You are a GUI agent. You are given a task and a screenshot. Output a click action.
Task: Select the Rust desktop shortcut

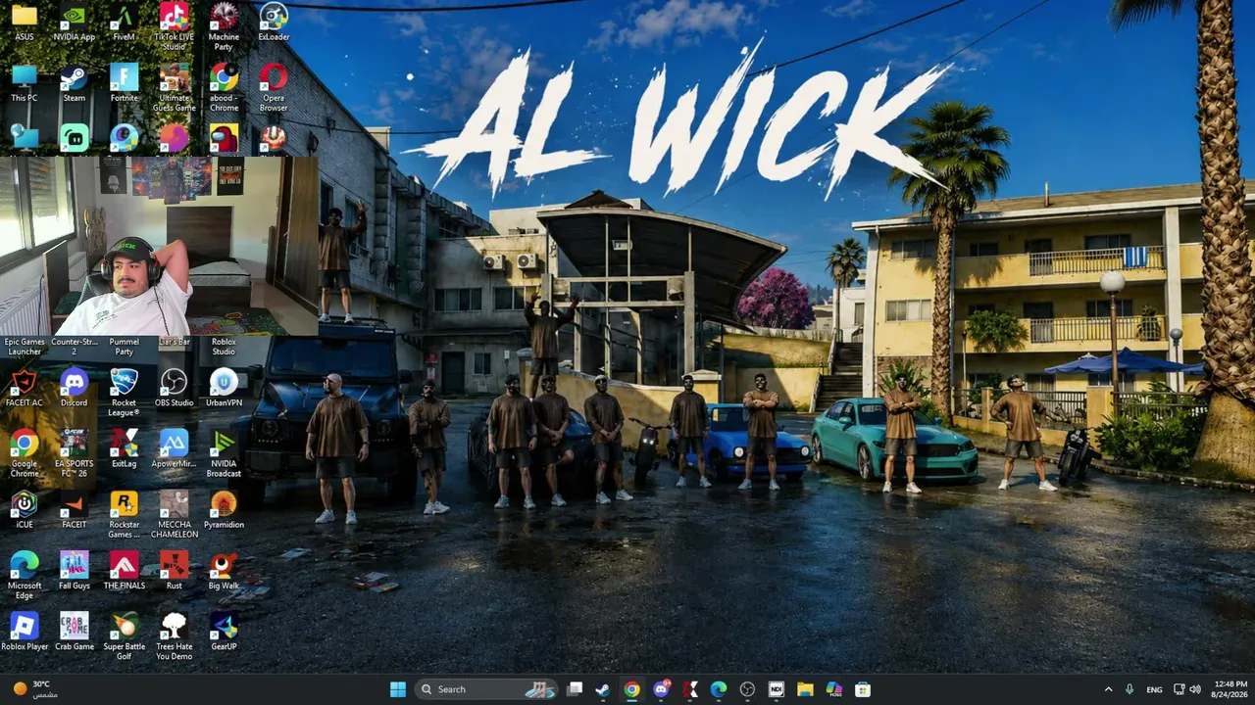pyautogui.click(x=174, y=570)
